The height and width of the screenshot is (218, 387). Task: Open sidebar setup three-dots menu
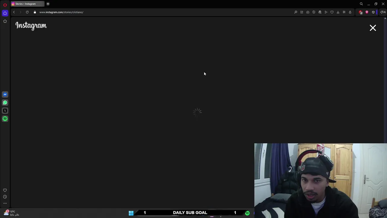5,203
